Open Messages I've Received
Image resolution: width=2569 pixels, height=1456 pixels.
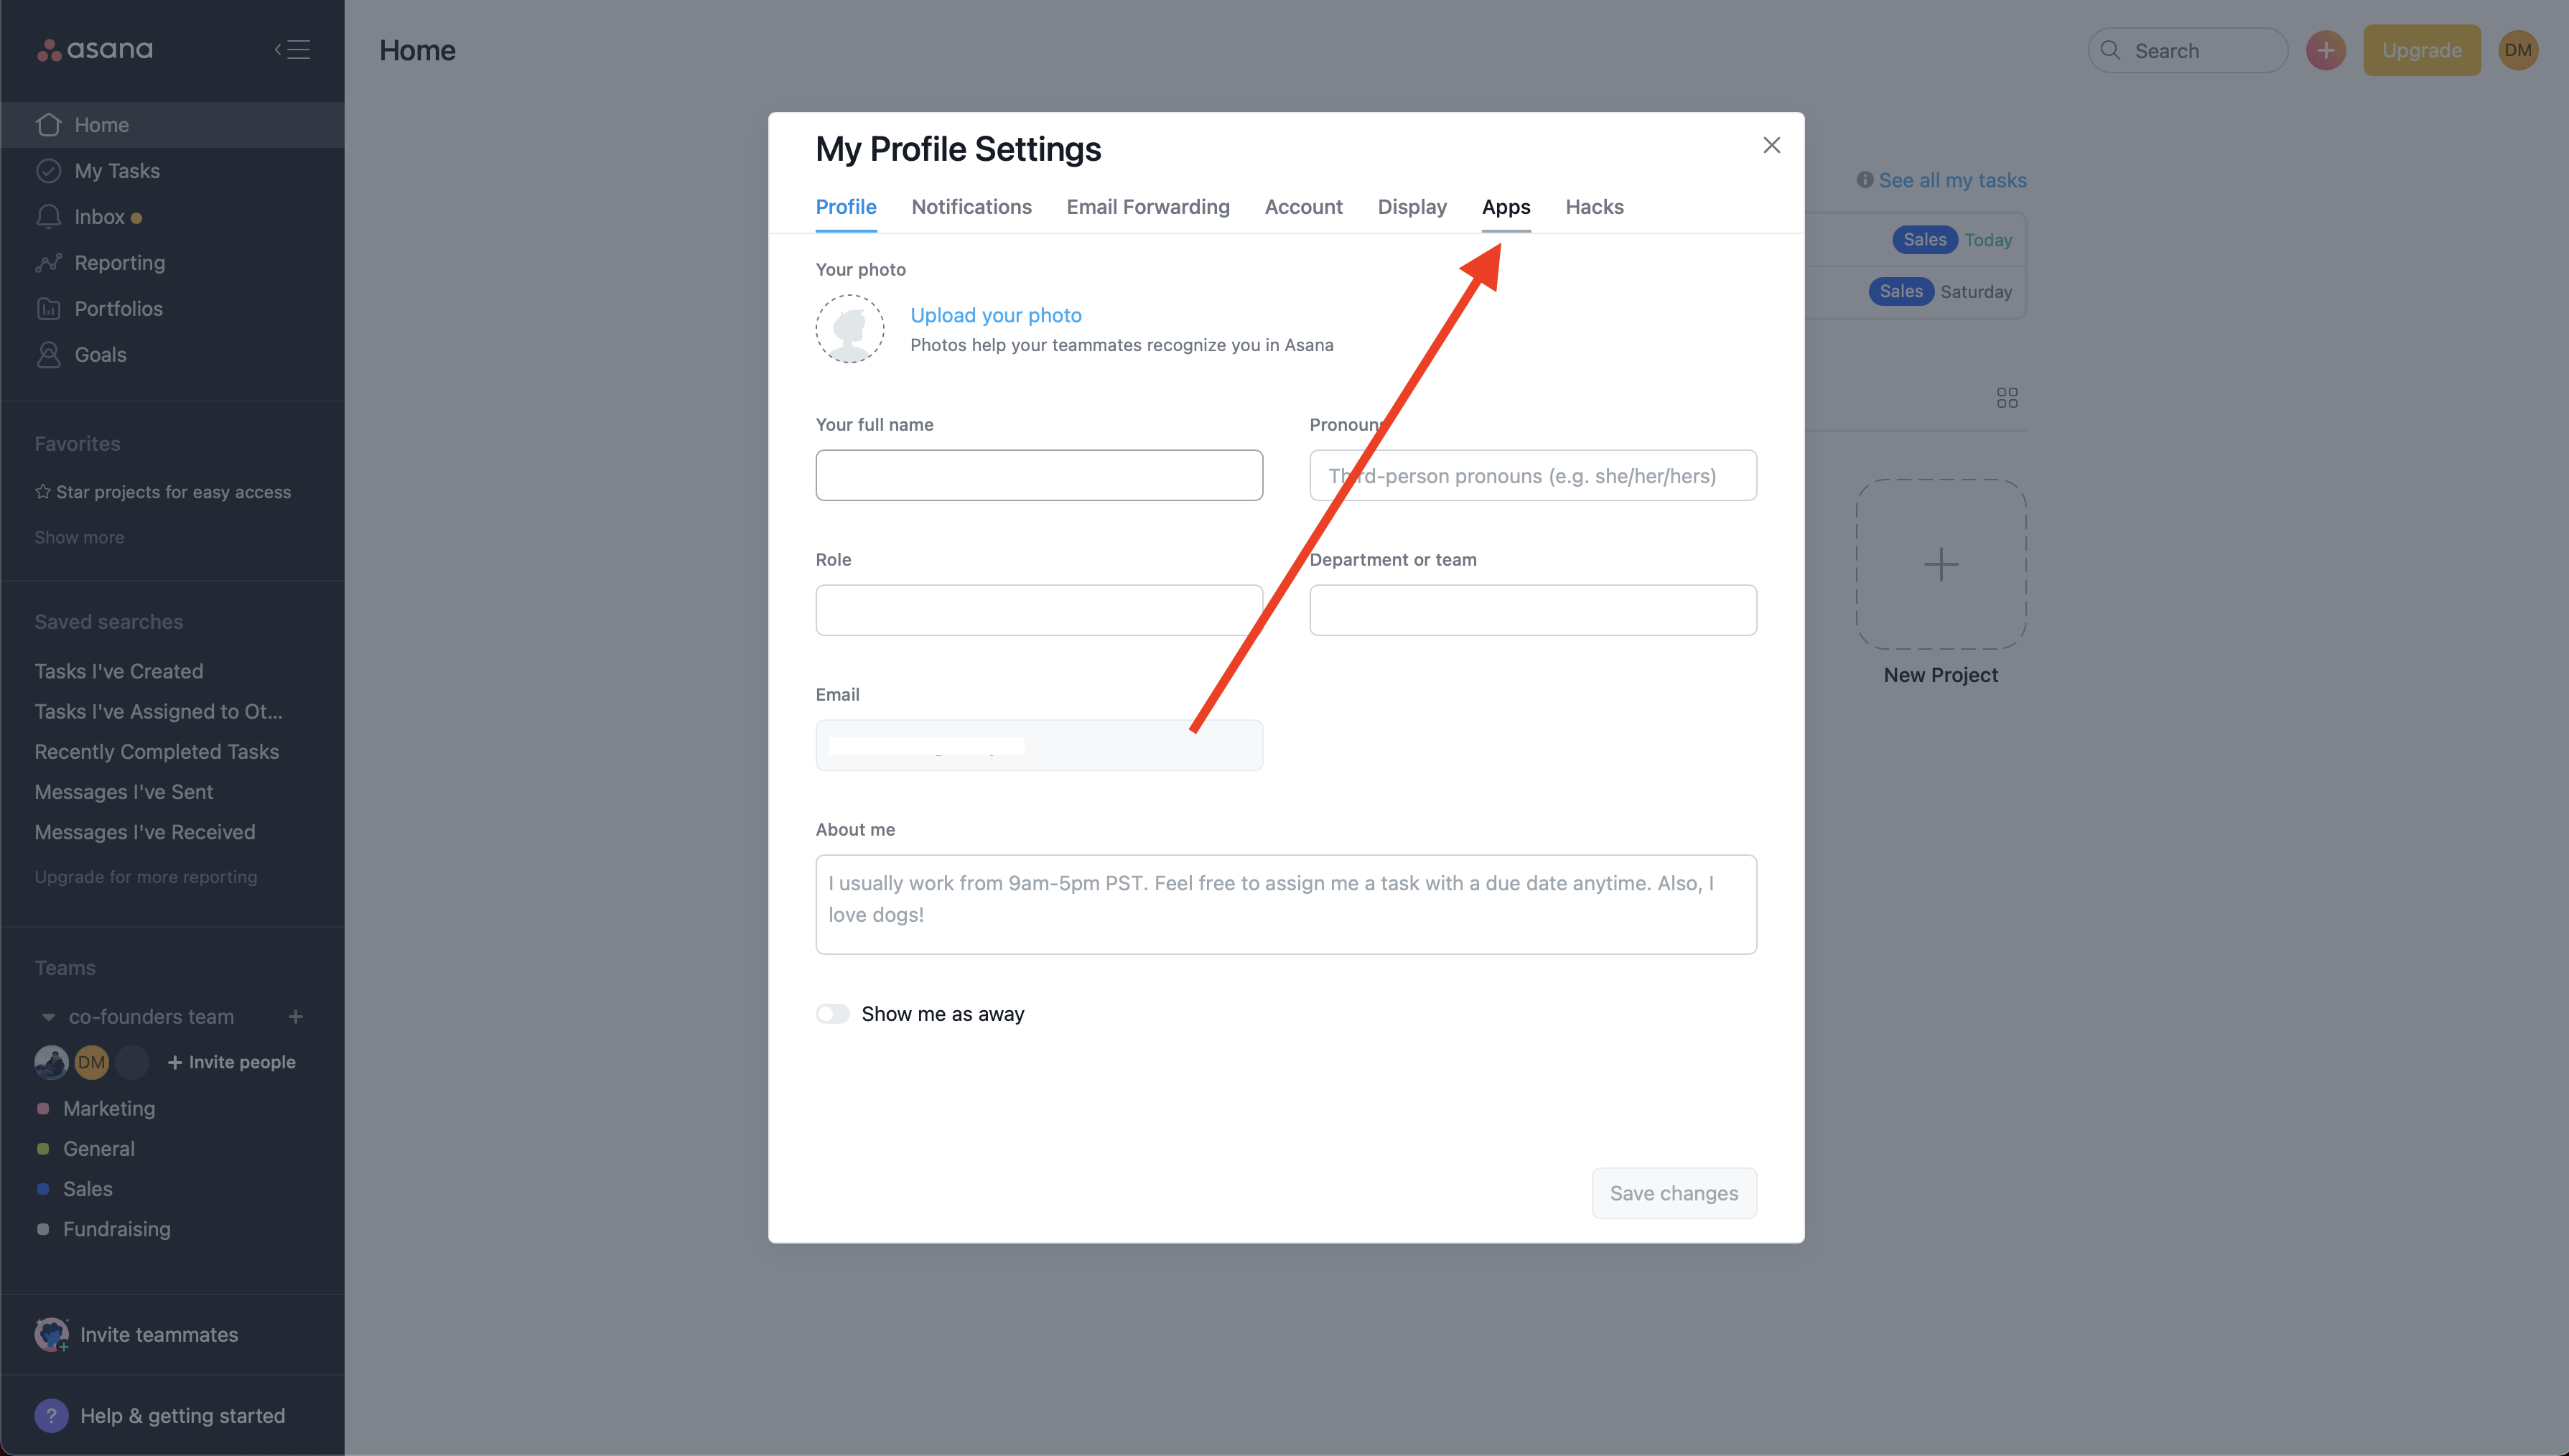tap(145, 832)
